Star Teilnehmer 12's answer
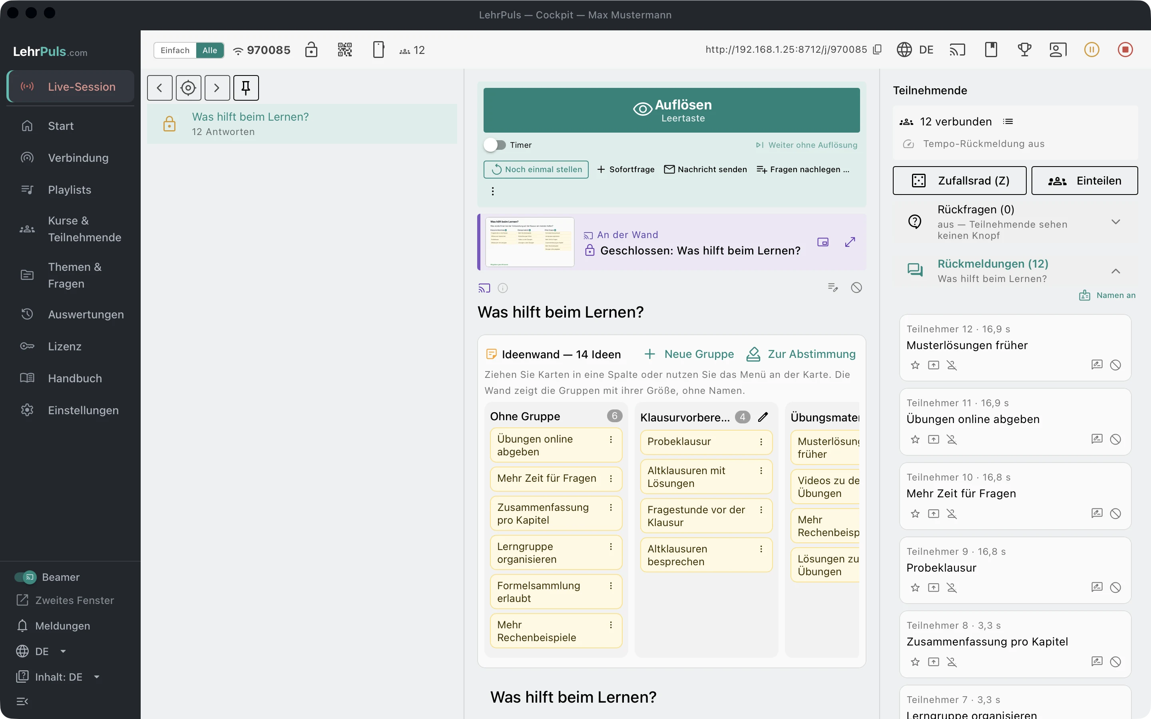The image size is (1151, 719). (915, 365)
